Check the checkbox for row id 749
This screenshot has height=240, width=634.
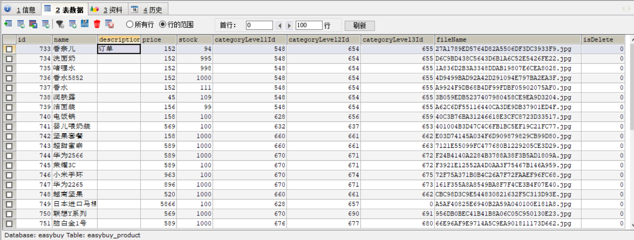[9, 204]
